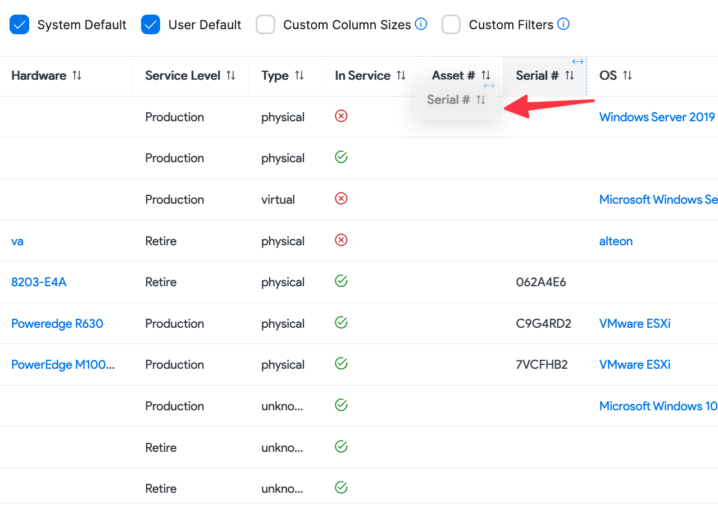Uncheck the System Default checkbox
Screen dimensions: 718x513
[x=19, y=25]
